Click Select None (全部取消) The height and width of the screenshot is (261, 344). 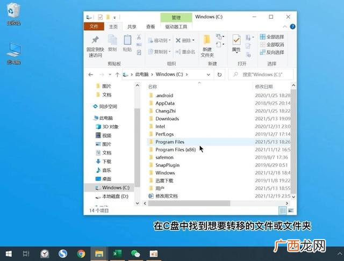272,45
